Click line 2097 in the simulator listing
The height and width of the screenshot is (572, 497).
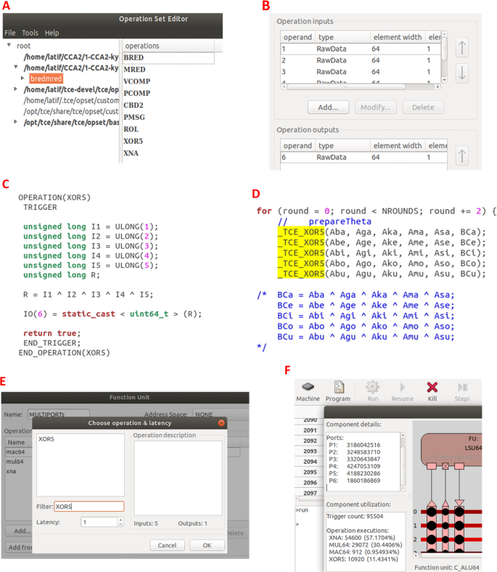point(310,493)
